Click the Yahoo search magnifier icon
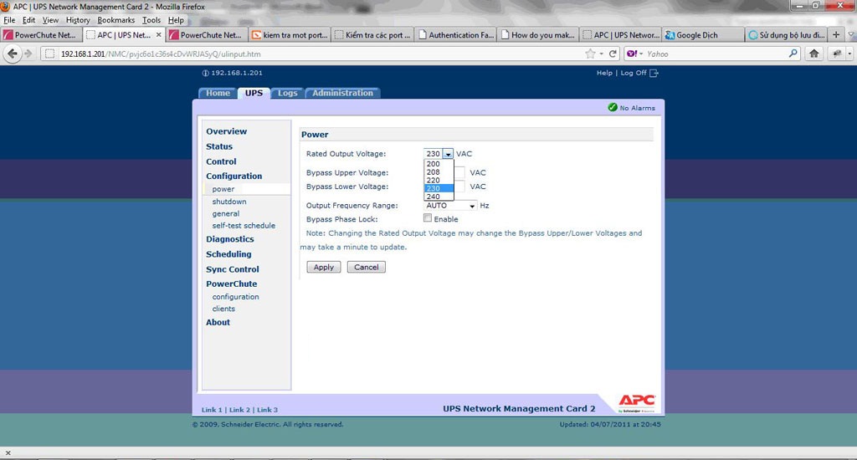The height and width of the screenshot is (460, 857). 793,54
